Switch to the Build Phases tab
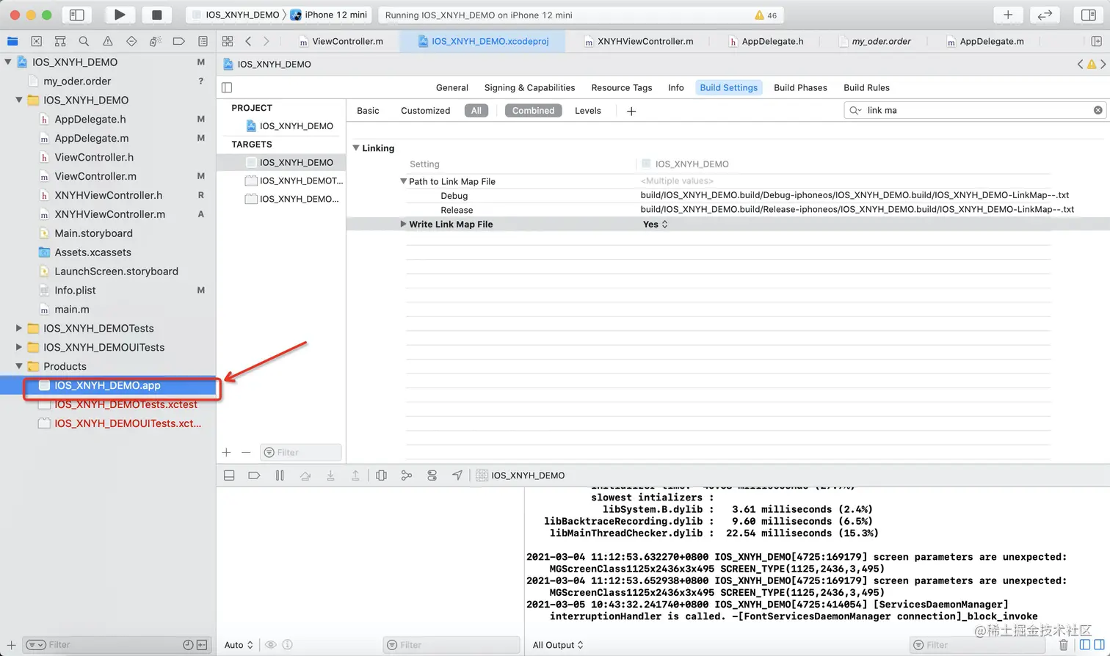 800,87
